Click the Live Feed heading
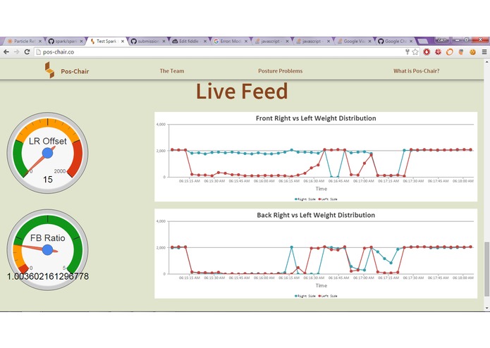490x348 pixels. click(242, 91)
